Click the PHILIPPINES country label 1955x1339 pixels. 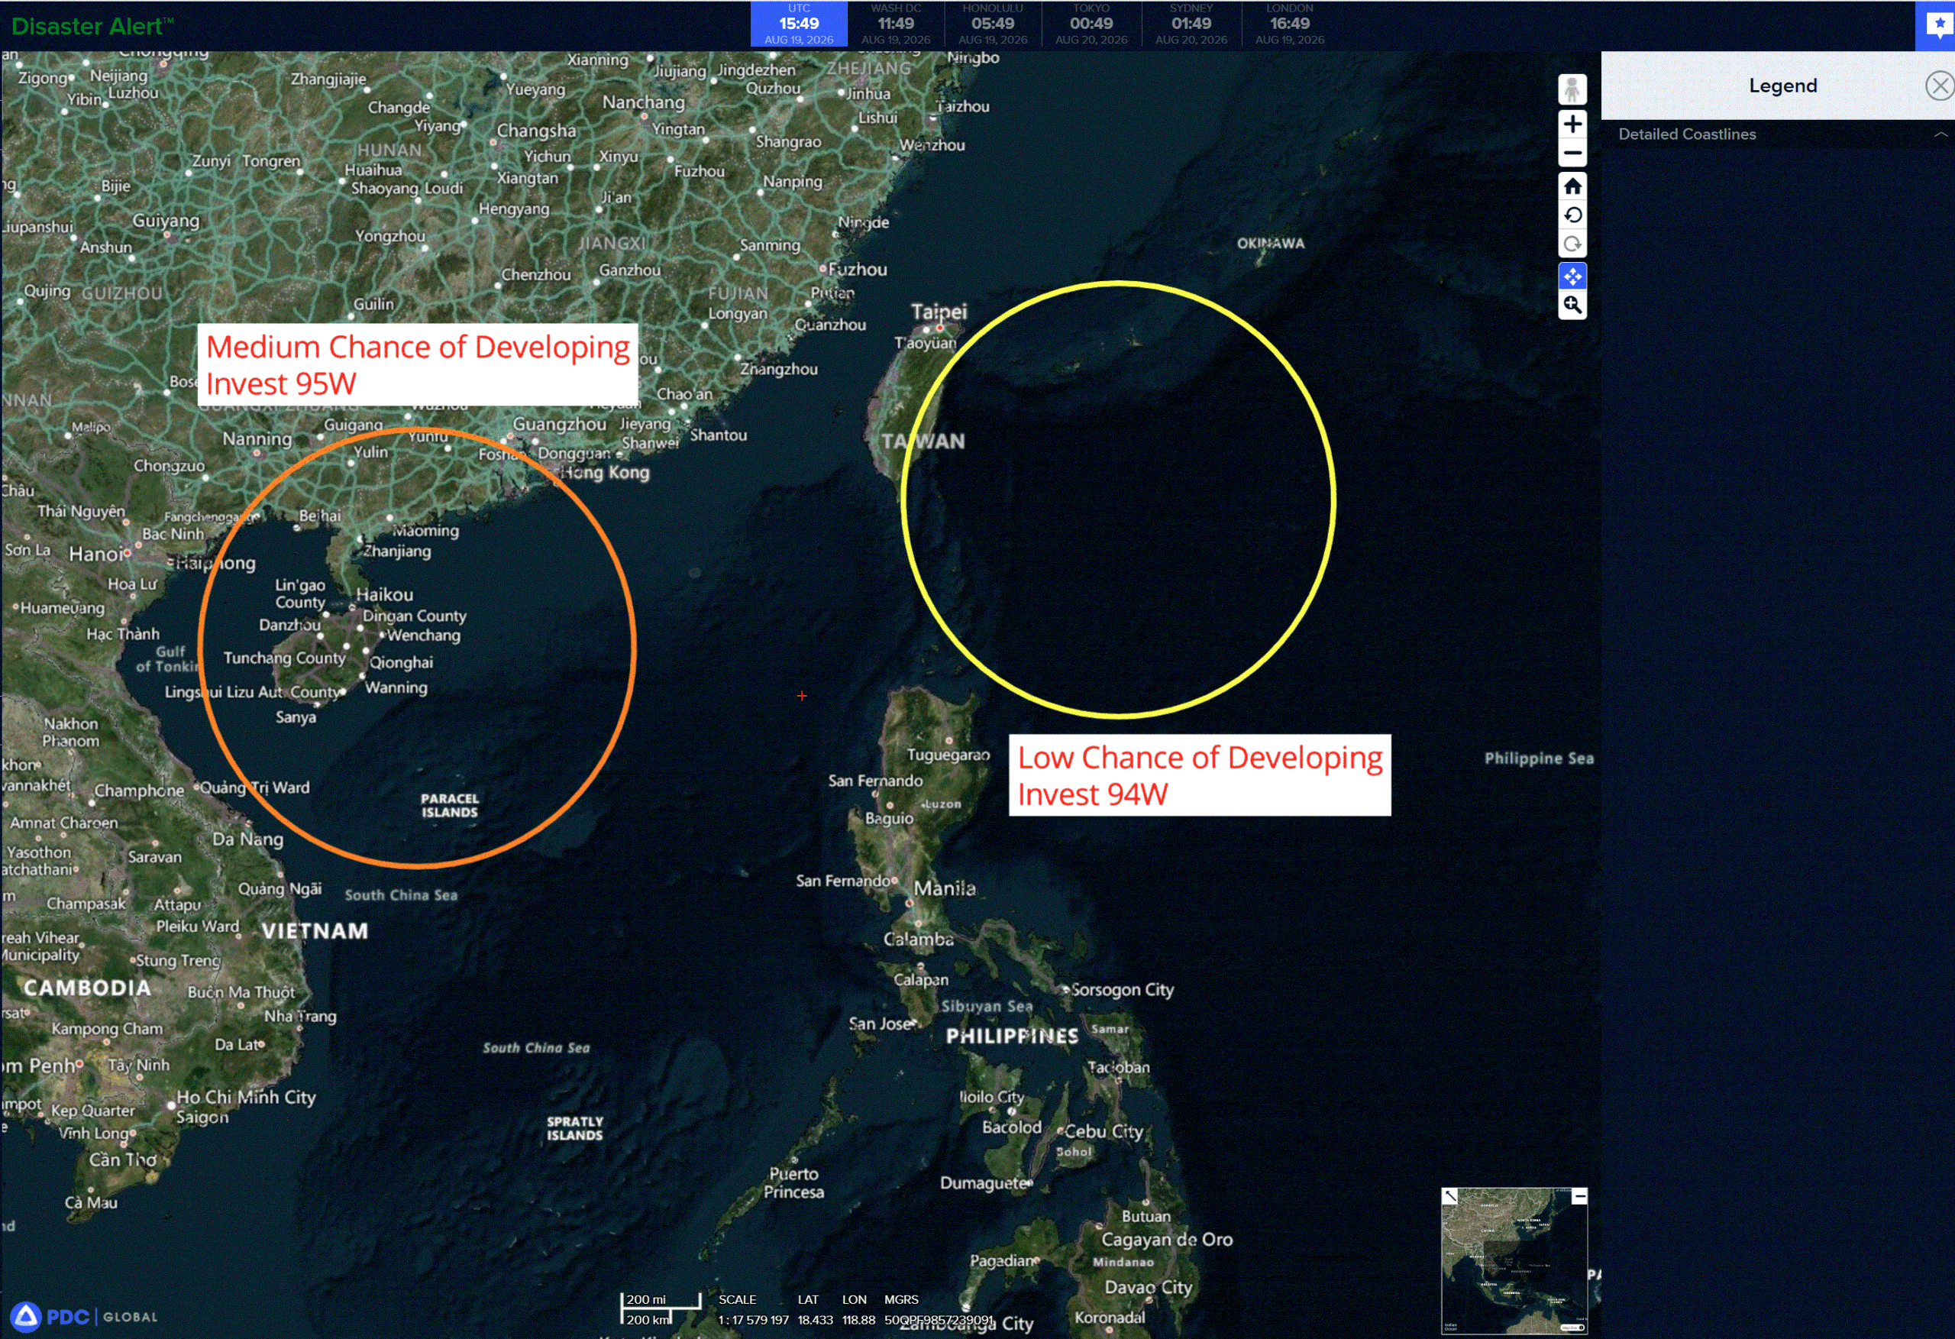pyautogui.click(x=1012, y=1036)
